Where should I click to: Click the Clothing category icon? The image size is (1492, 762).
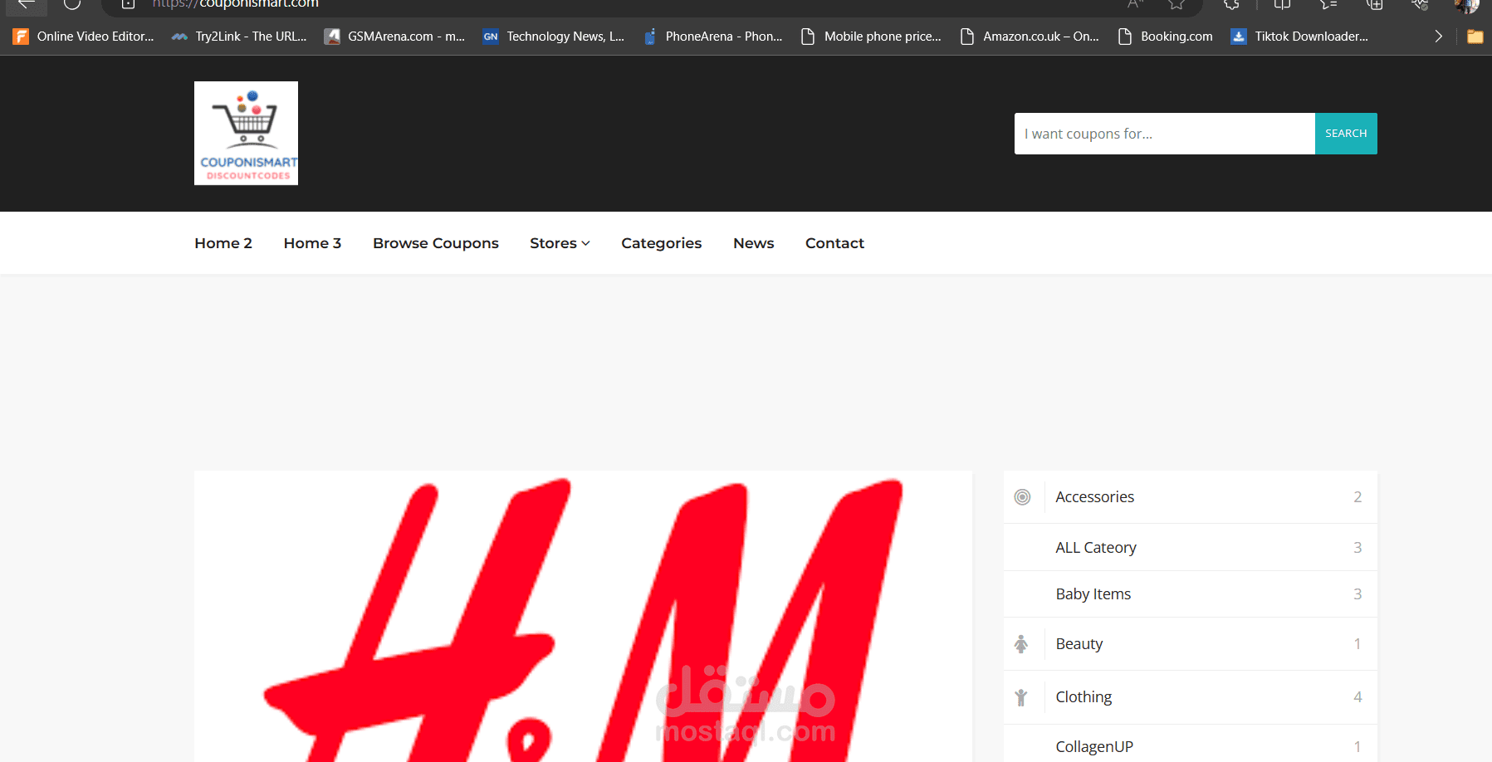[x=1021, y=697]
